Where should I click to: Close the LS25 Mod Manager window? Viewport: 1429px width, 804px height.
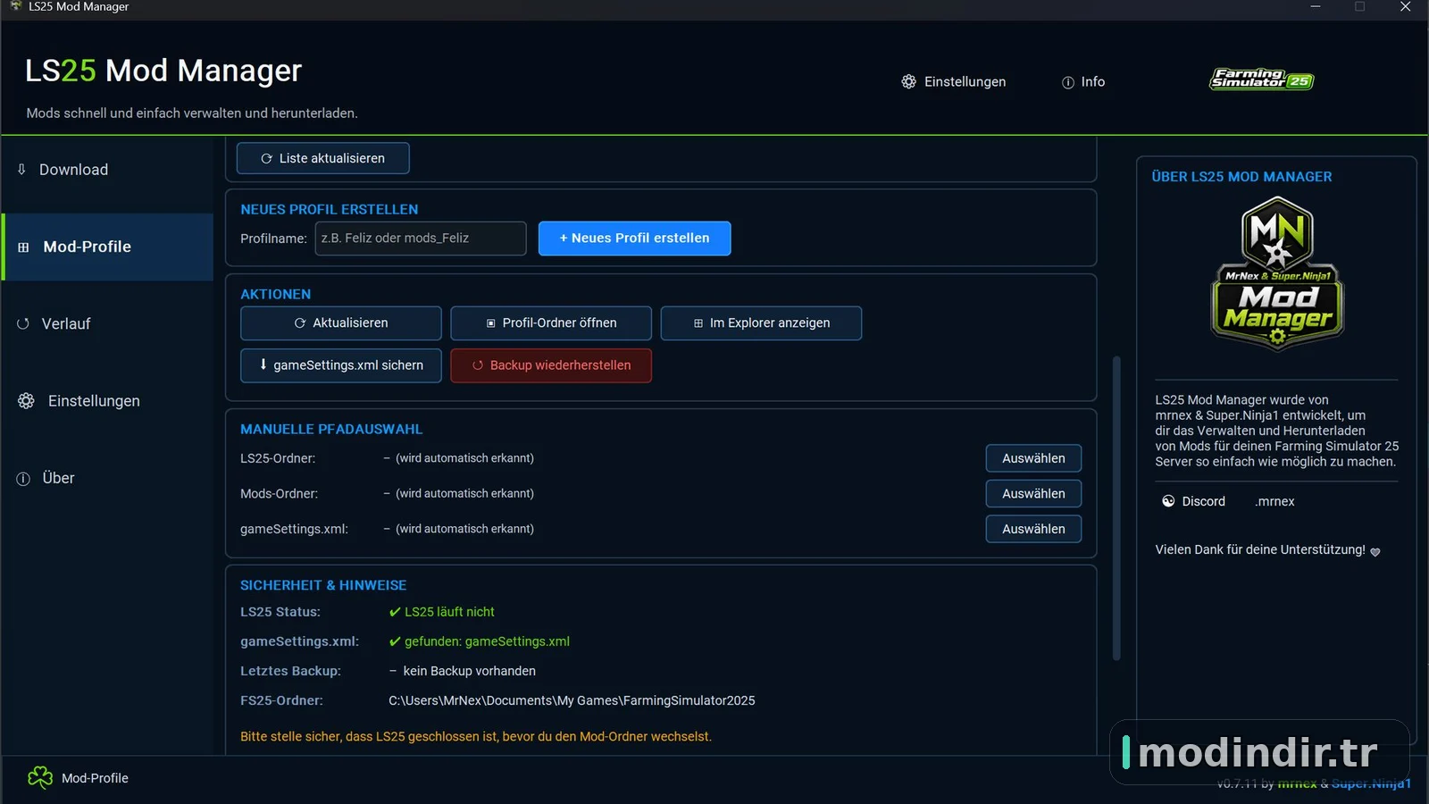(1405, 7)
